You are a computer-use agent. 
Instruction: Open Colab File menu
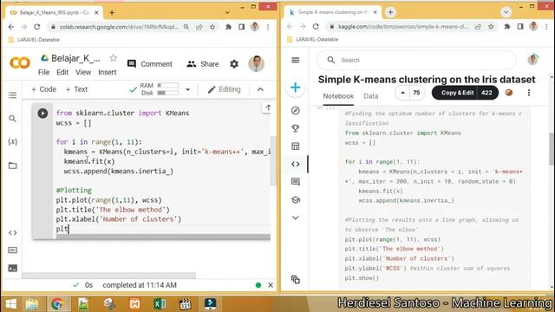point(43,72)
